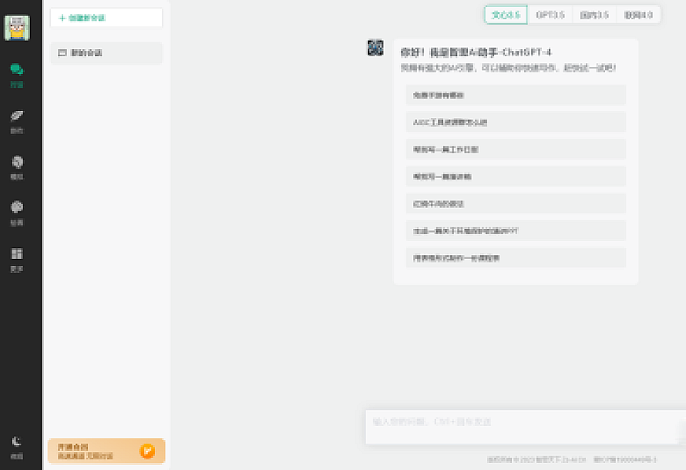This screenshot has width=686, height=470.
Task: Open the 文心3.5 model tab
Action: coord(506,14)
